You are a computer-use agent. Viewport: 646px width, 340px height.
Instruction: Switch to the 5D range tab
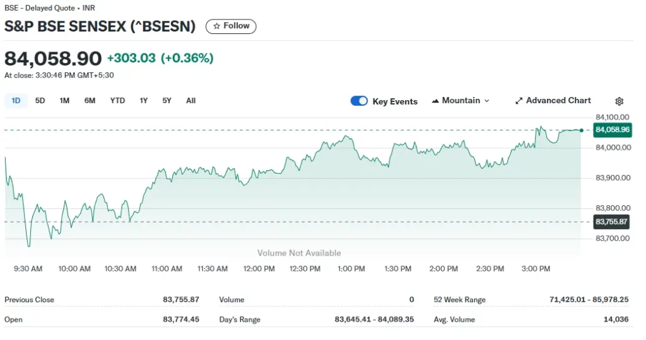(x=40, y=101)
